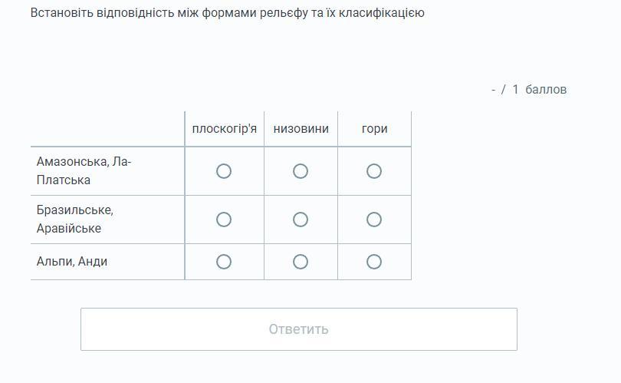Click the Бразильське, Аравійське row label
The image size is (621, 383).
pos(75,220)
